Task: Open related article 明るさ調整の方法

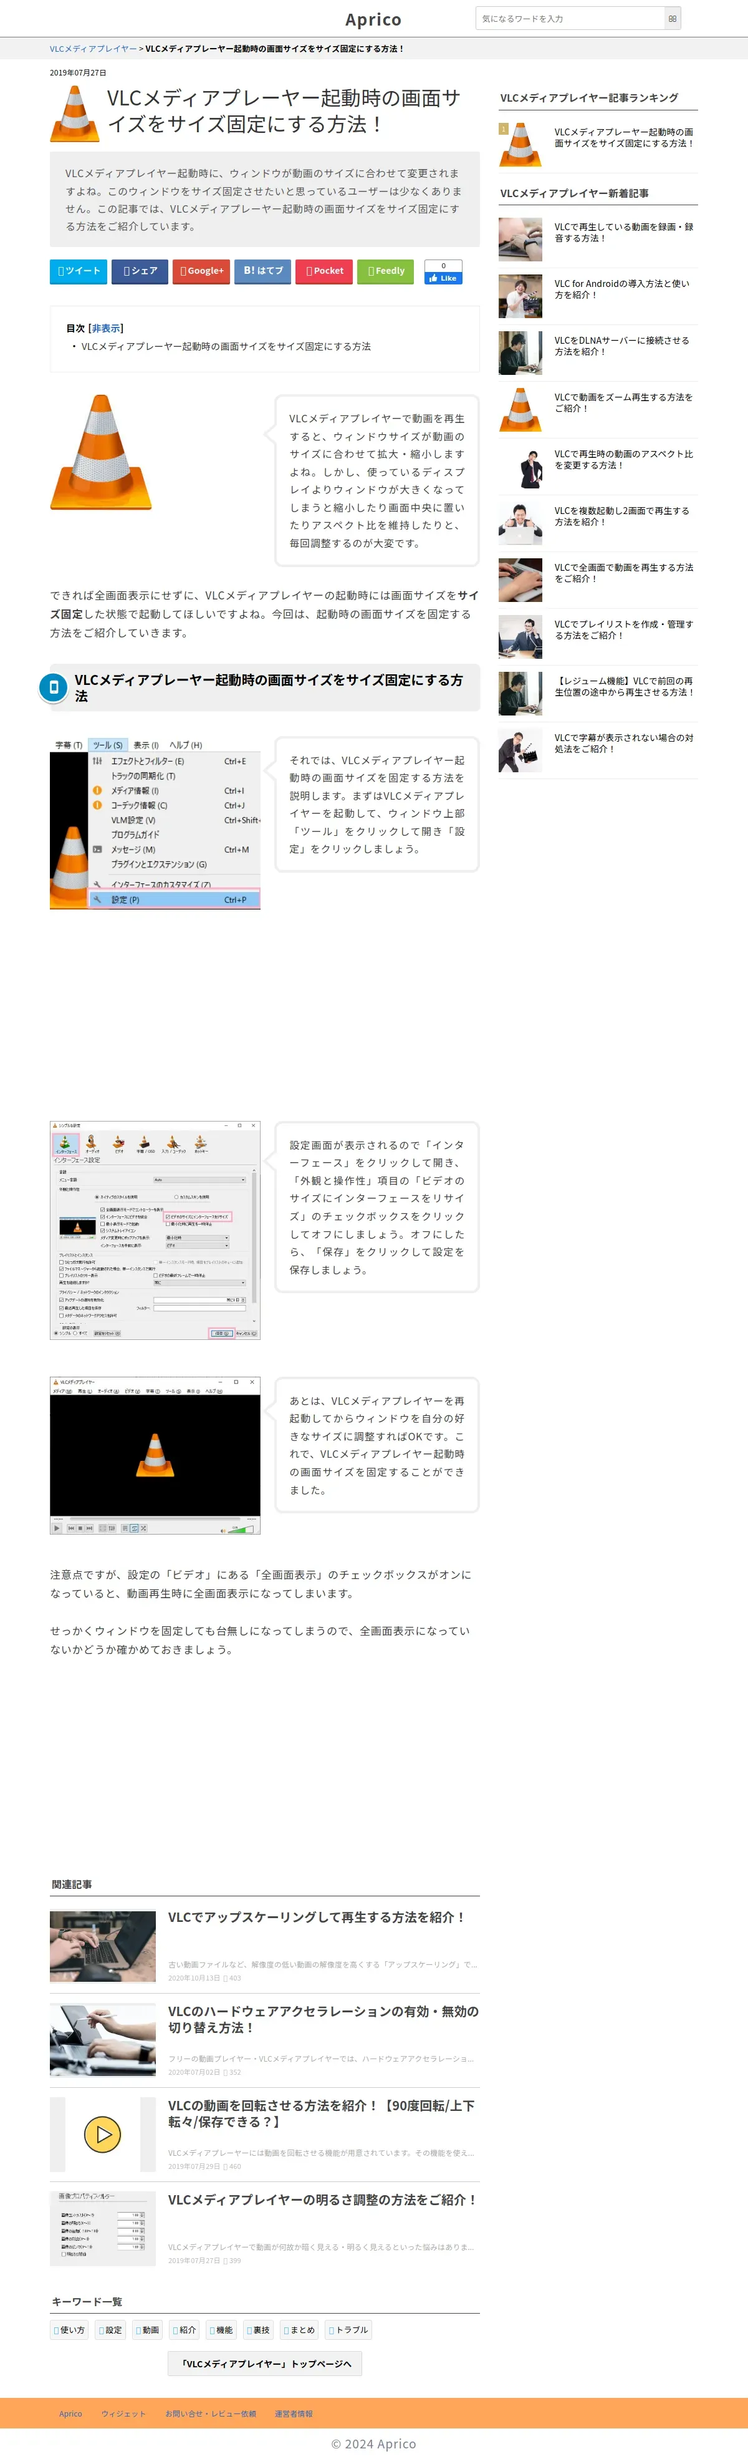Action: (322, 2200)
